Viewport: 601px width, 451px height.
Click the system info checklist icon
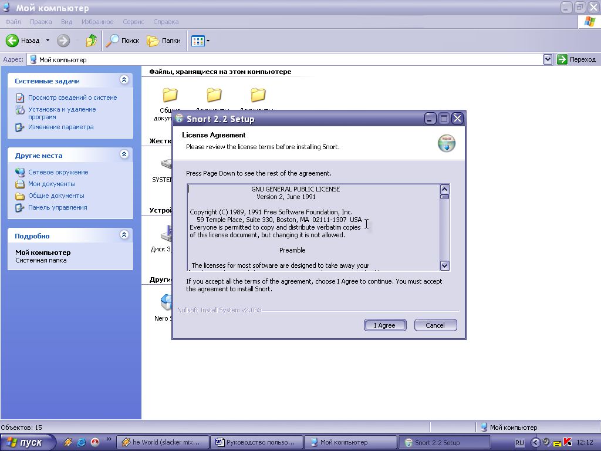pos(20,98)
